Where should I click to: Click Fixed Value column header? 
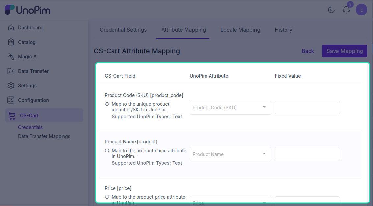(287, 76)
